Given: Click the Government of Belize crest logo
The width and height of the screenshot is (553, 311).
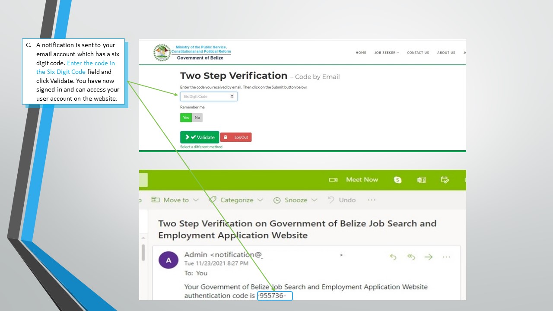Looking at the screenshot, I should click(162, 52).
